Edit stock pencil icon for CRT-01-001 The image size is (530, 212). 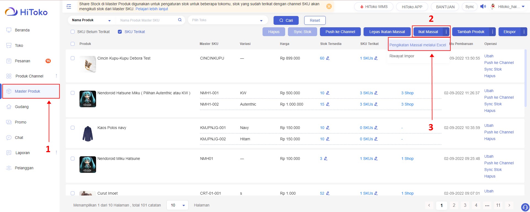[328, 193]
